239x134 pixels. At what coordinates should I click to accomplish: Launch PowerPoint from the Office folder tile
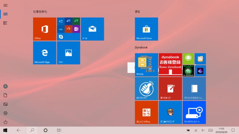point(68,29)
